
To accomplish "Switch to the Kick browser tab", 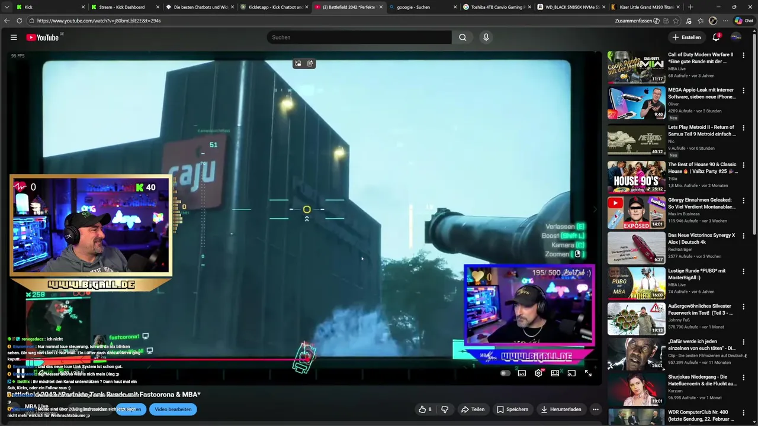I will click(50, 7).
